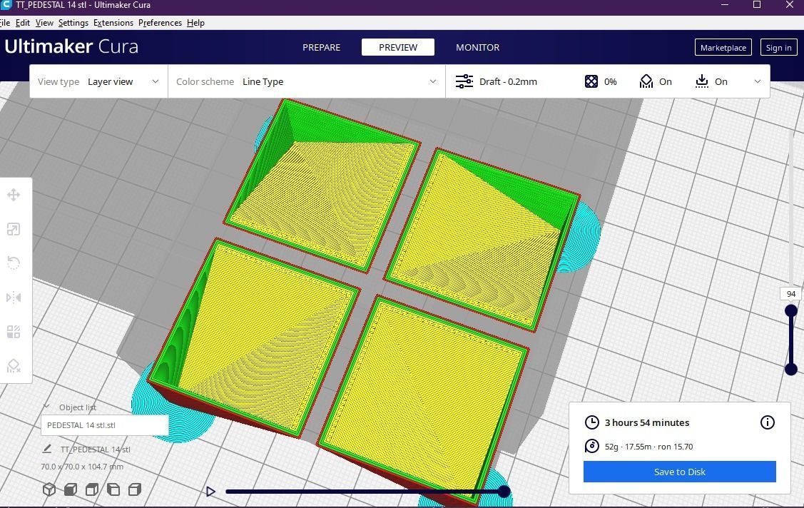Switch to the MONITOR stage

coord(477,47)
